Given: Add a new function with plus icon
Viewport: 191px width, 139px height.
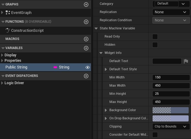Looking at the screenshot, I should click(x=86, y=22).
